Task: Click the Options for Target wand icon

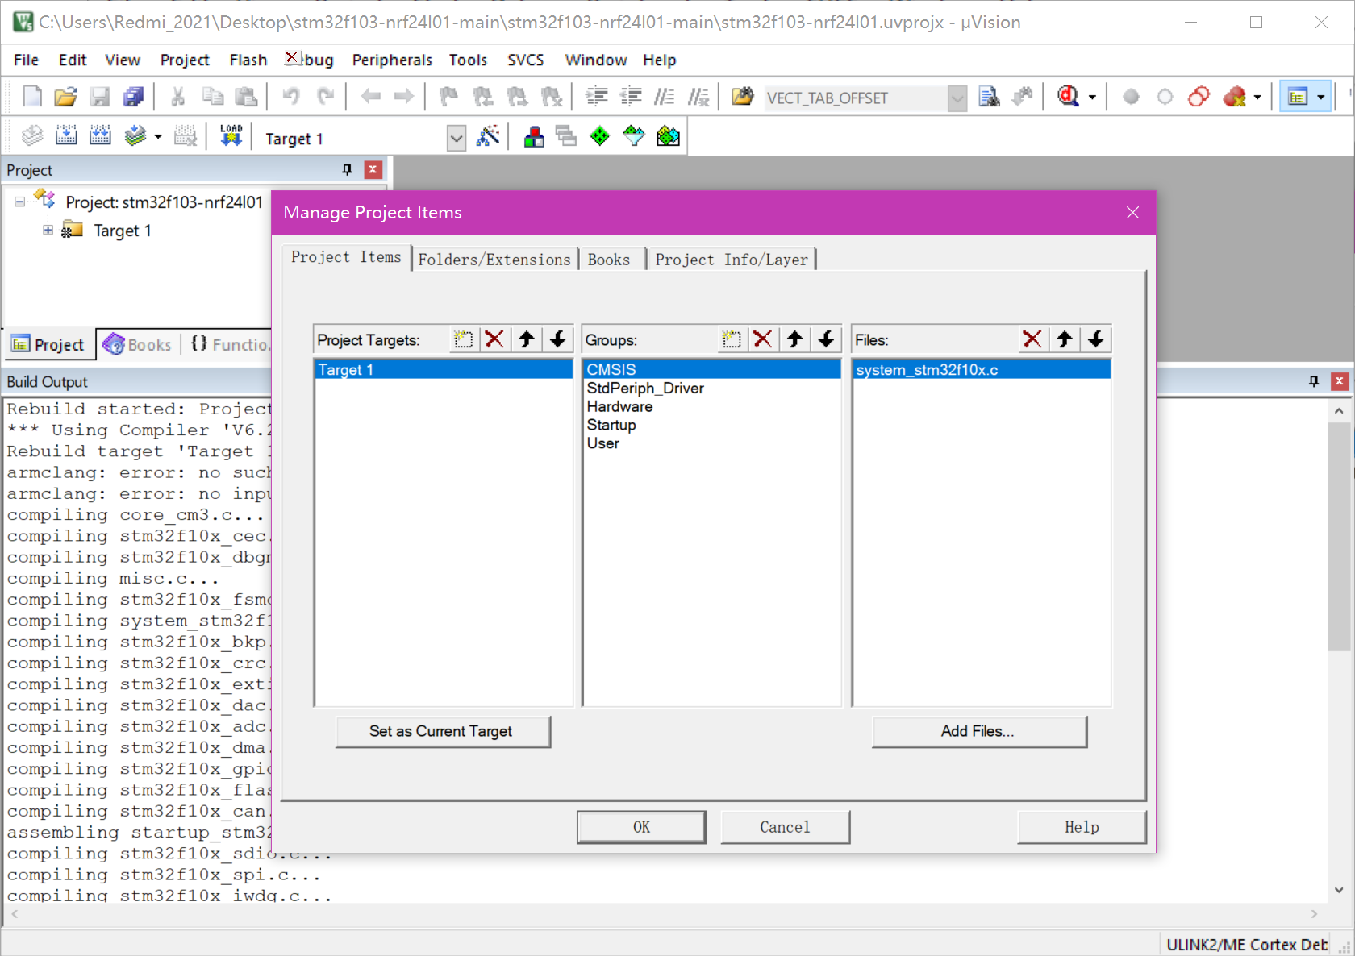Action: click(488, 136)
